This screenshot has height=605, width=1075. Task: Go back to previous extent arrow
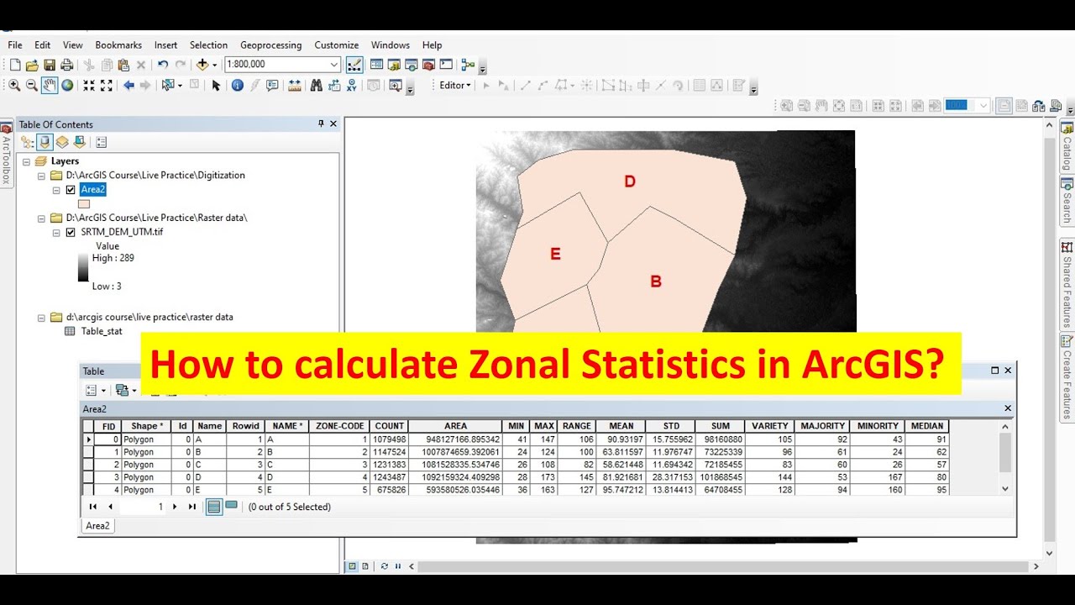128,85
